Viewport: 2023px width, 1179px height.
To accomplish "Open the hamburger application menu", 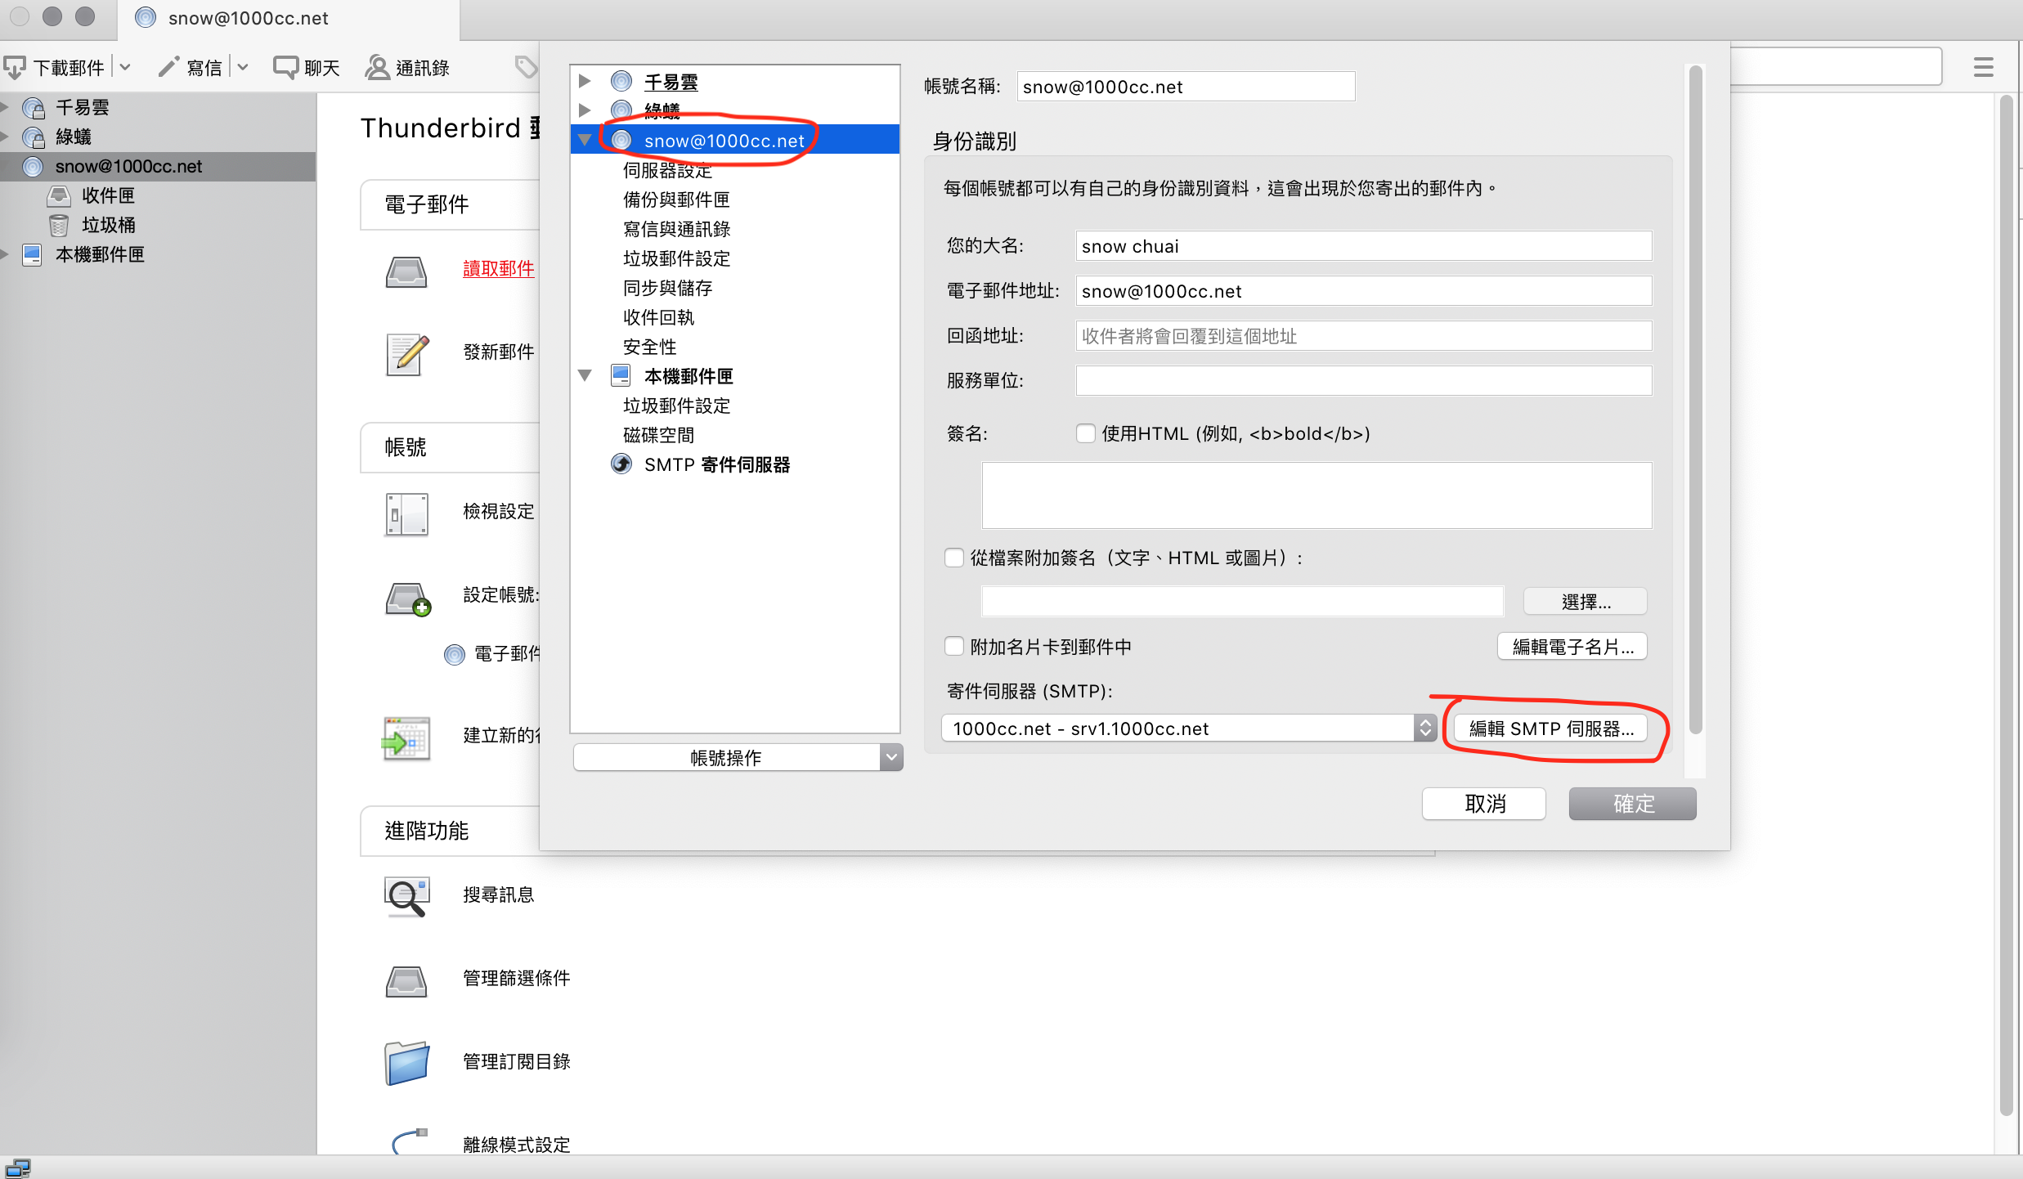I will (1984, 67).
